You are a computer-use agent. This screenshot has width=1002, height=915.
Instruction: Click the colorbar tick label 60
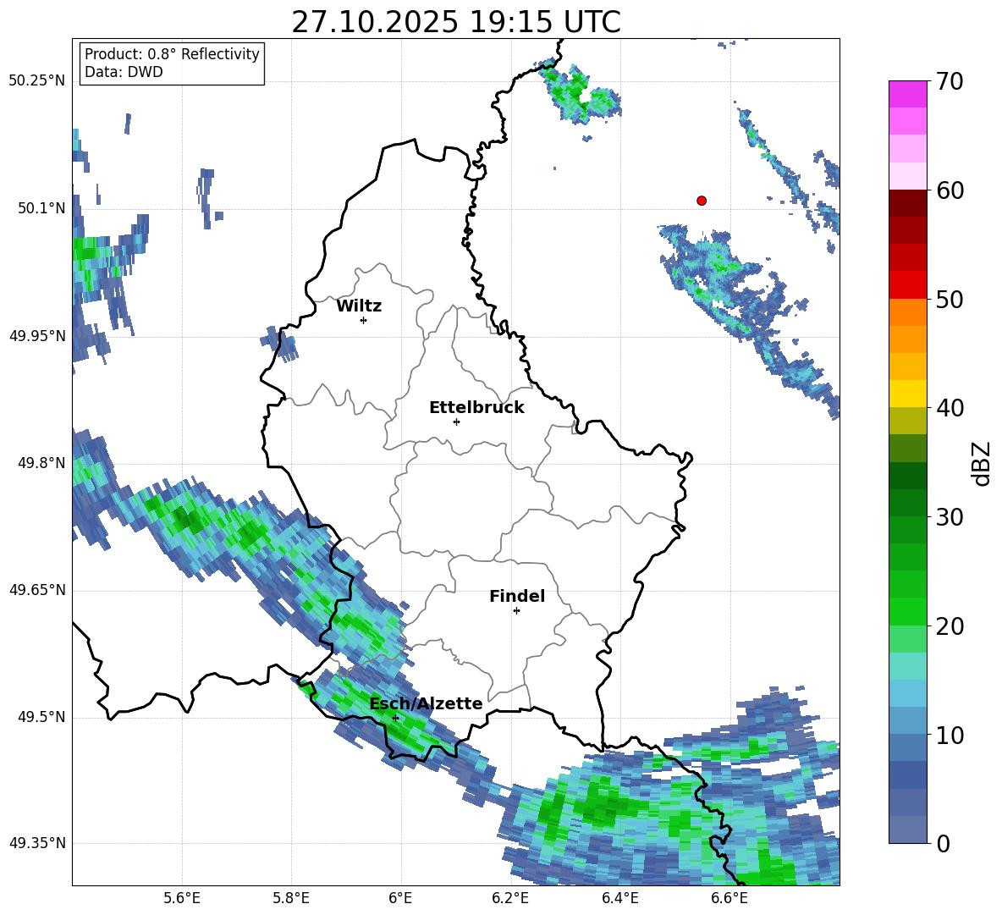[950, 190]
